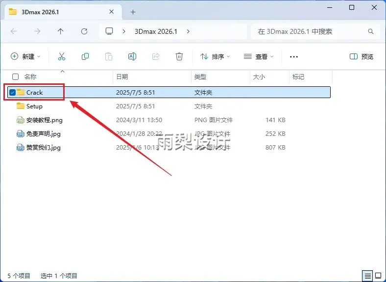386x282 pixels.
Task: Go back with the left arrow
Action: (14, 31)
